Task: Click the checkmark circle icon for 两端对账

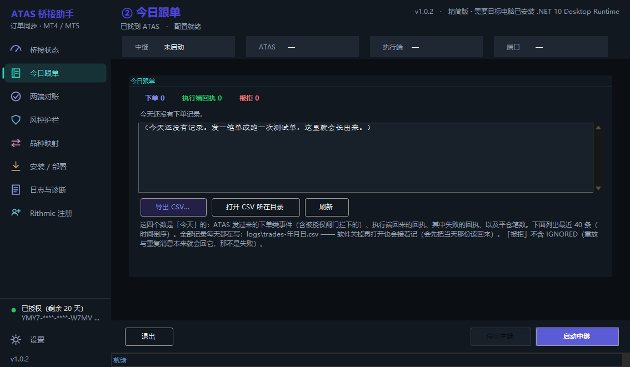Action: (x=16, y=97)
